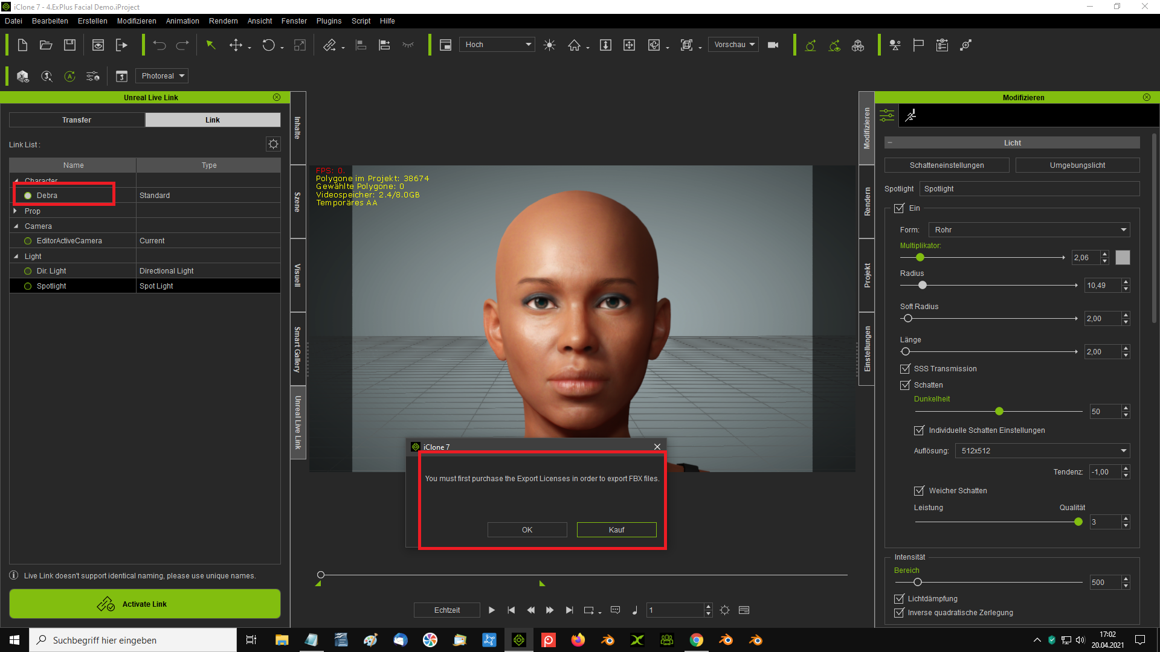Step to previous frame
The image size is (1160, 652).
click(x=530, y=610)
